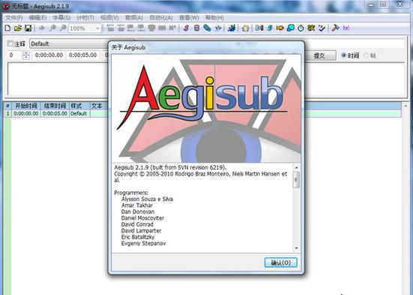Image resolution: width=413 pixels, height=295 pixels.
Task: Click the 结束时间 column header
Action: [55, 106]
